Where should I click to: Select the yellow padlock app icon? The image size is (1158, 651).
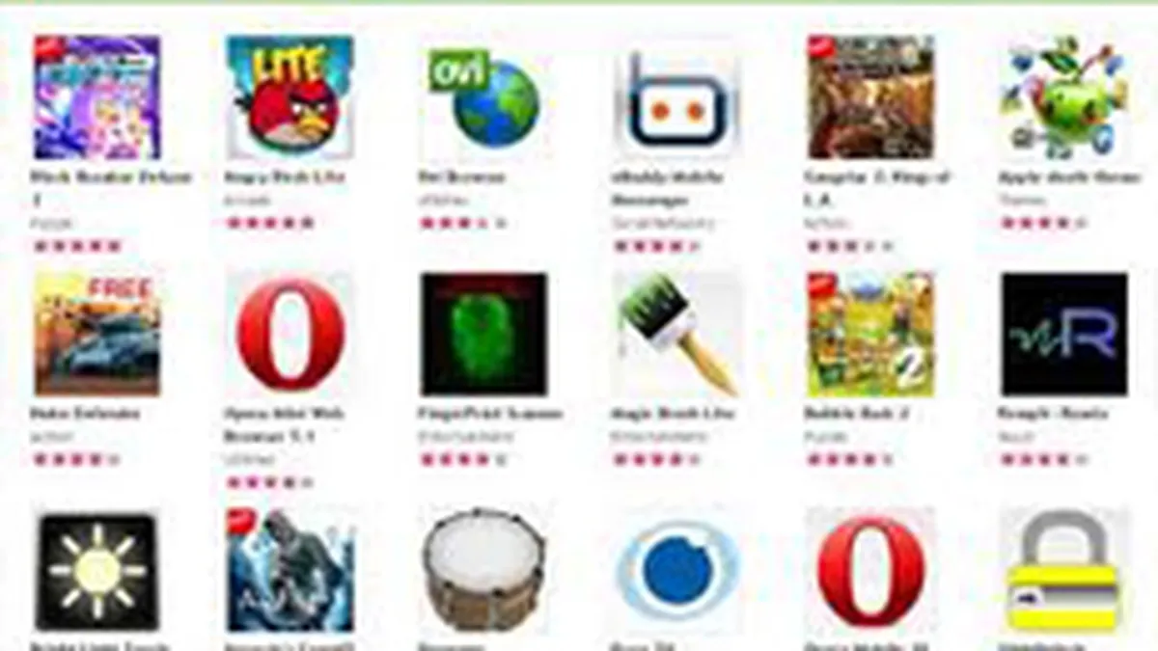[x=1062, y=571]
